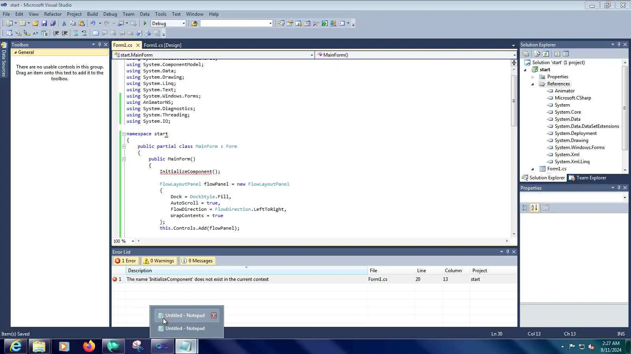Viewport: 631px width, 354px height.
Task: Switch properties to Categorized view
Action: [x=525, y=208]
